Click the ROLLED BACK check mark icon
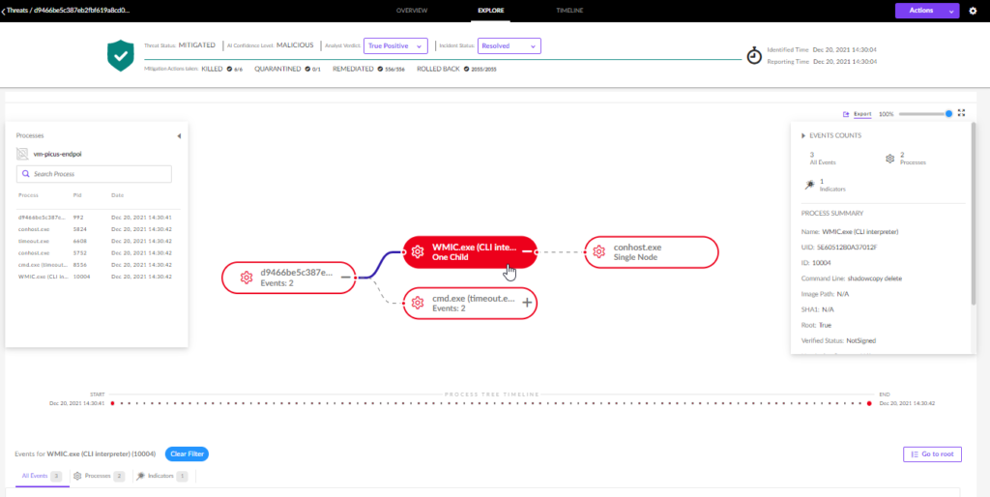The image size is (990, 497). (466, 69)
